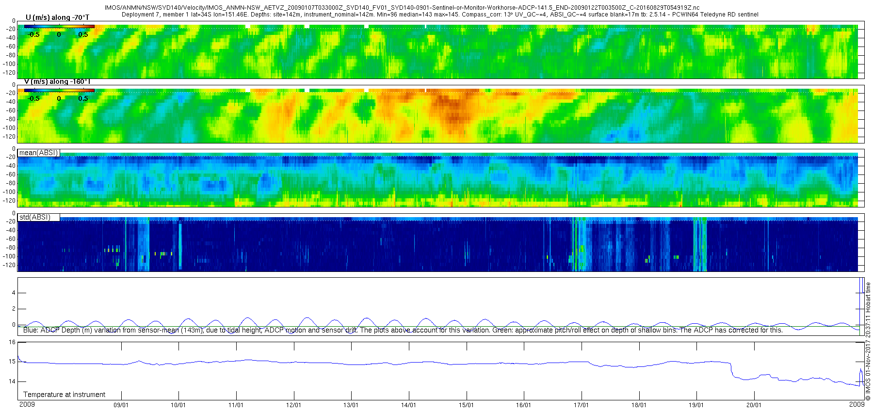
Task: Click the '2009' year label at time axis start
Action: pos(27,404)
